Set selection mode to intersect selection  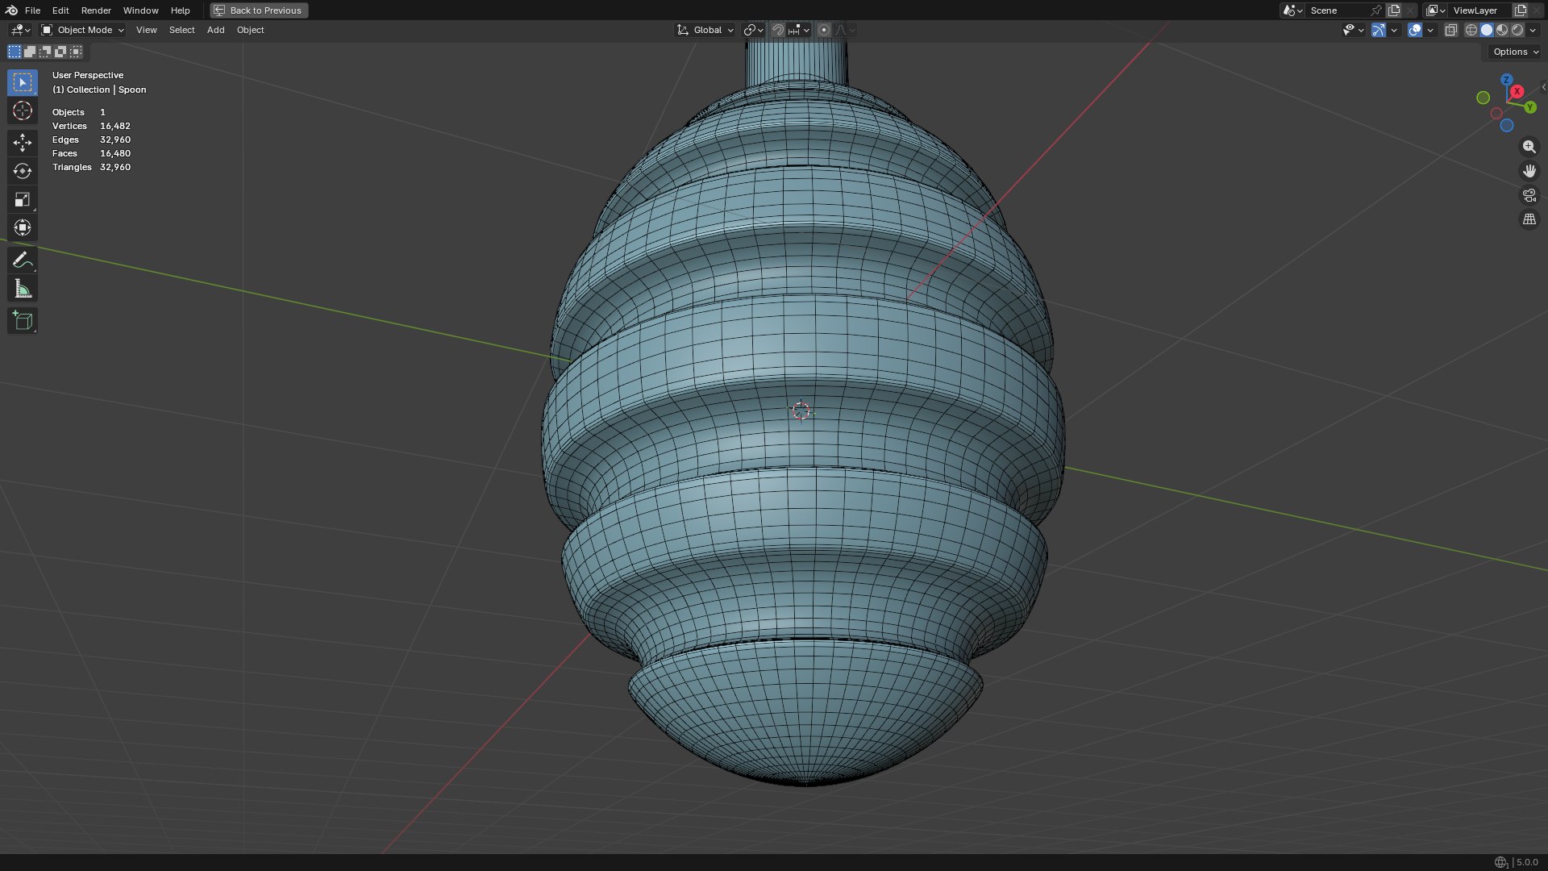point(76,52)
